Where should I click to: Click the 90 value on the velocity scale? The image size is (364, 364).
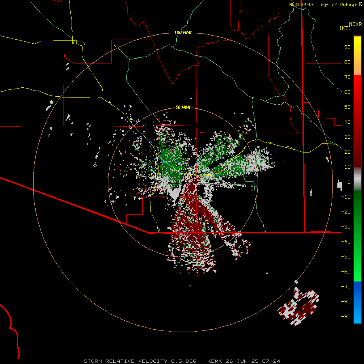click(x=347, y=47)
